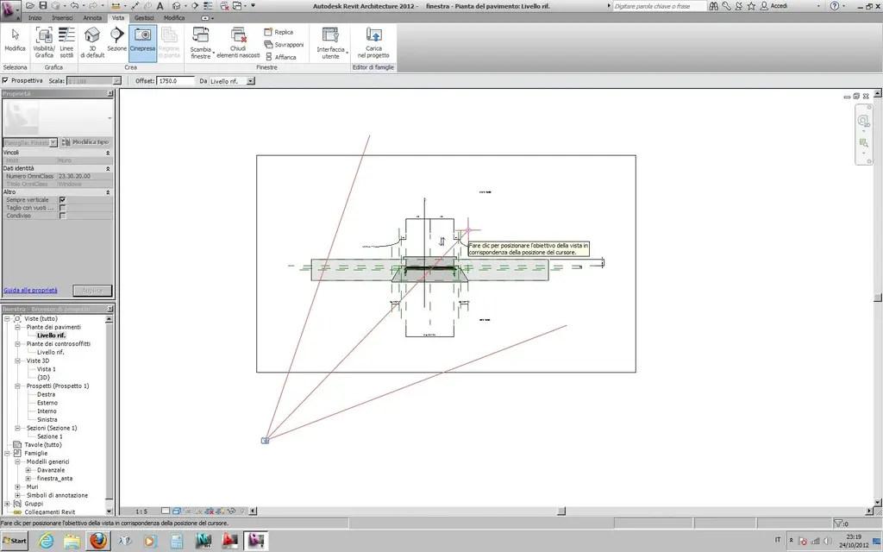Collapse the Dati identità section
883x552 pixels.
(x=108, y=168)
